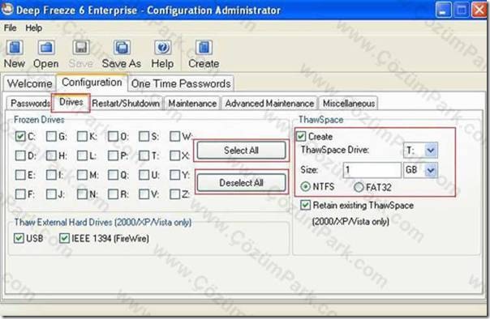The height and width of the screenshot is (319, 490).
Task: Toggle IEEE 1394 (FireWire) checkbox
Action: pyautogui.click(x=64, y=238)
